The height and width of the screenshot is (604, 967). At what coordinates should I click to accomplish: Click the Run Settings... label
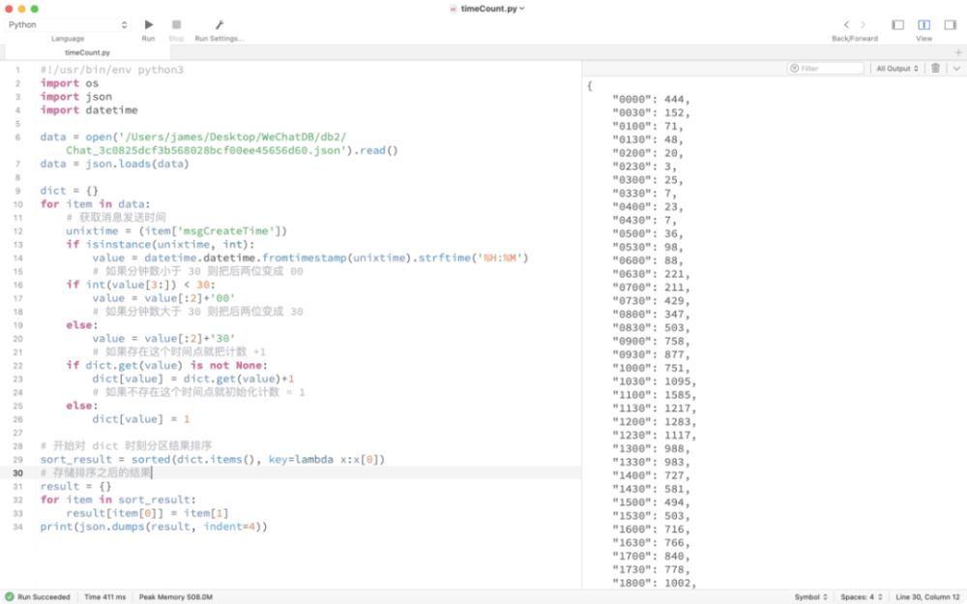click(x=219, y=39)
